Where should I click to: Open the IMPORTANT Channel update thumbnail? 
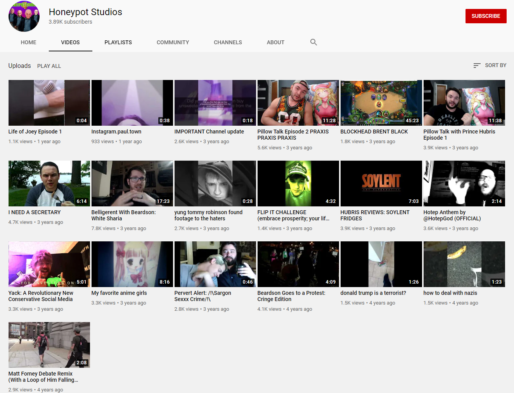[215, 103]
